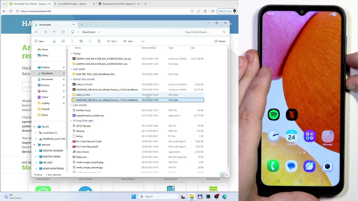Click the browser favorites star icon
The width and height of the screenshot is (358, 201).
coord(198,11)
